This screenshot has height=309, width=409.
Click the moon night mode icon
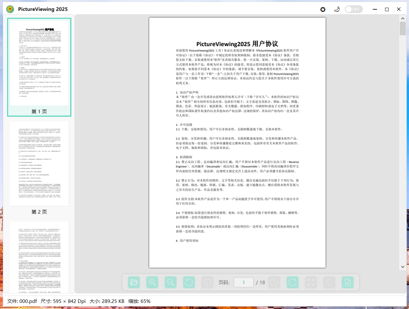337,9
